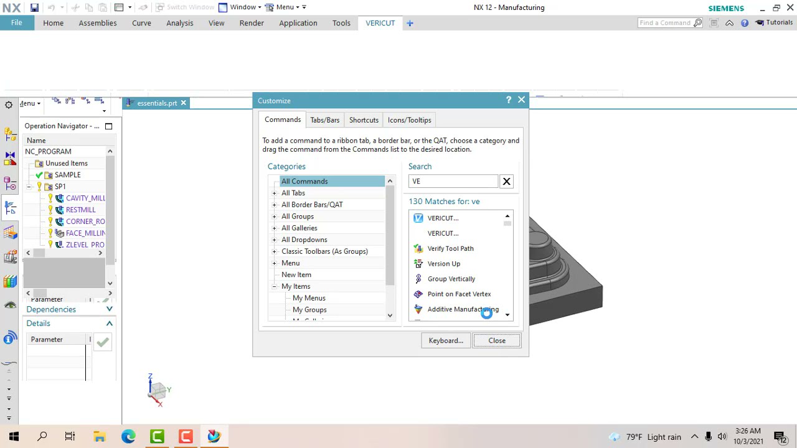
Task: Click the settings gear icon in resource bar
Action: 9,105
